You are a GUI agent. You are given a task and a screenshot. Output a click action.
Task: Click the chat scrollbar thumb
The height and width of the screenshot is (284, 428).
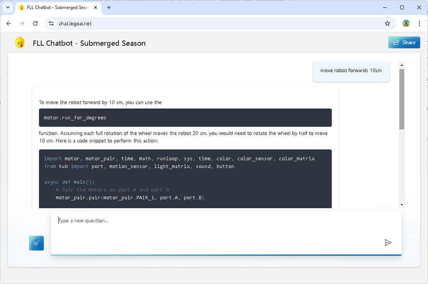click(402, 99)
